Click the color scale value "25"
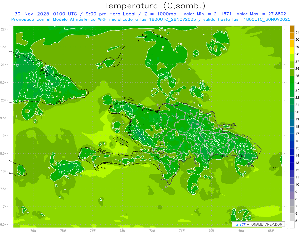Image resolution: width=304 pixels, height=234 pixels. click(297, 76)
